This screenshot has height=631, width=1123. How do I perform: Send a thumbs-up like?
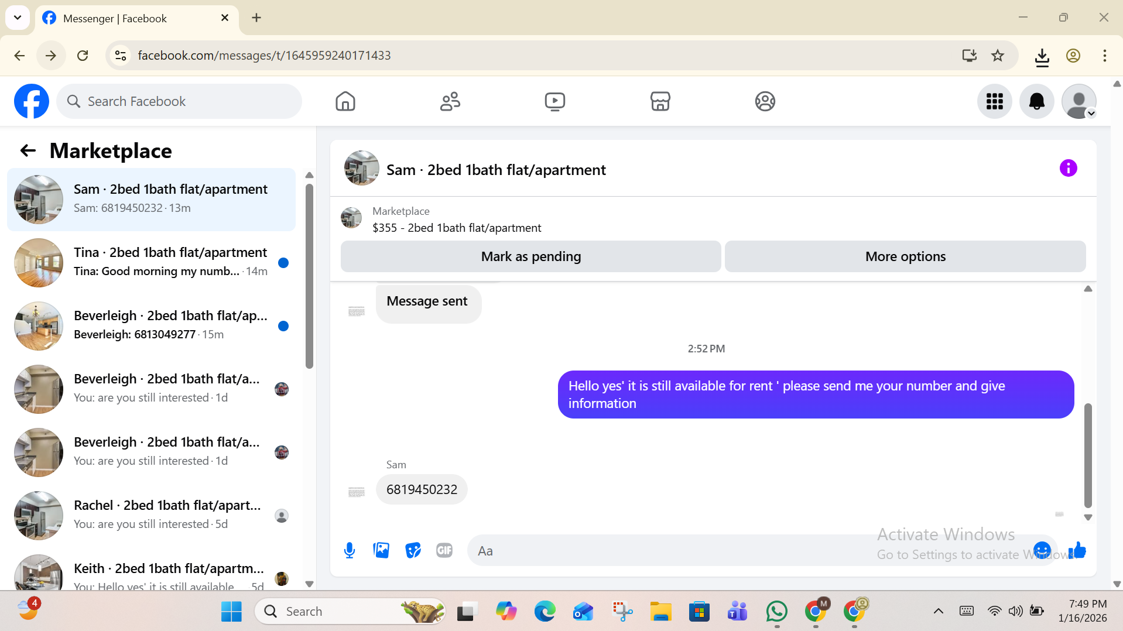coord(1077,550)
